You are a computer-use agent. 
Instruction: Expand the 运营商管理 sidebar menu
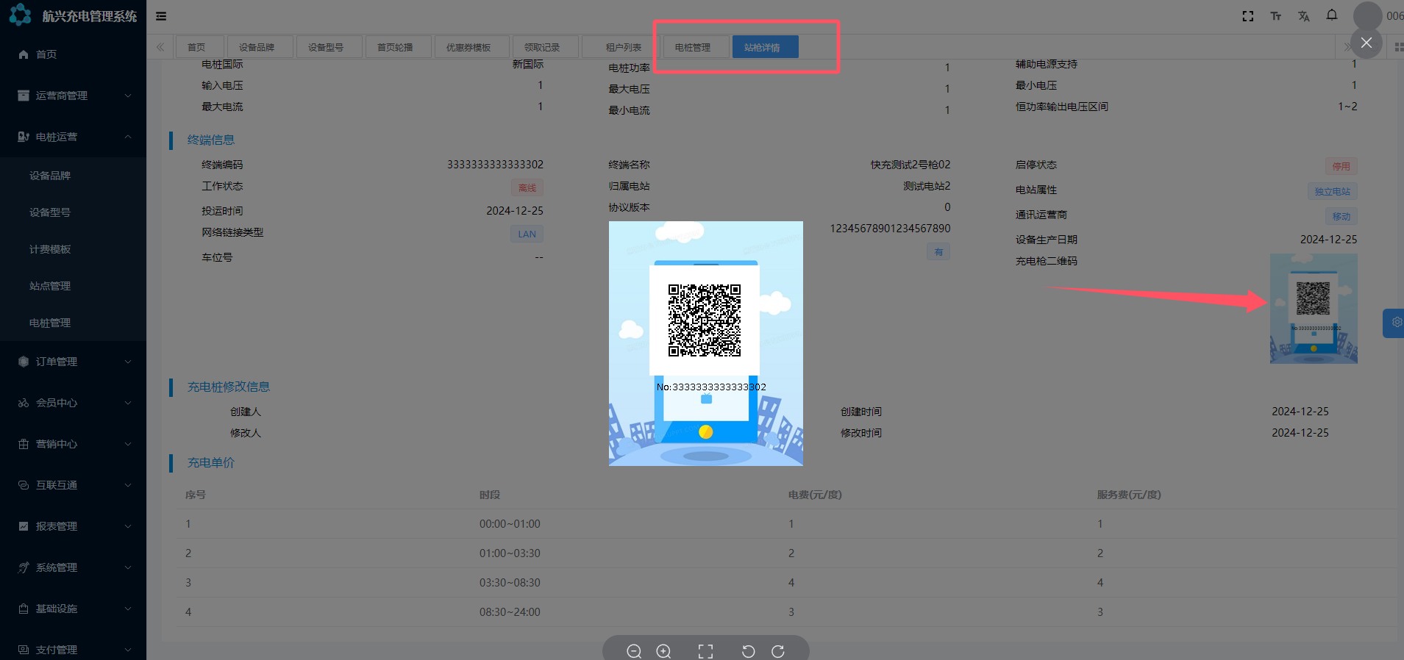point(73,96)
